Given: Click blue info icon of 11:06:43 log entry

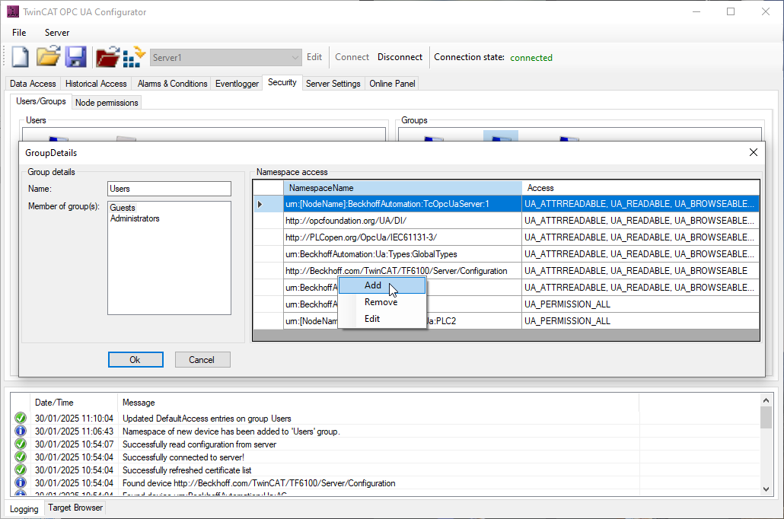Looking at the screenshot, I should [21, 431].
